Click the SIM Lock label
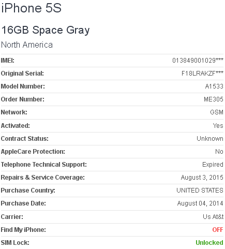Viewport: 225px width, 249px height. click(x=15, y=243)
